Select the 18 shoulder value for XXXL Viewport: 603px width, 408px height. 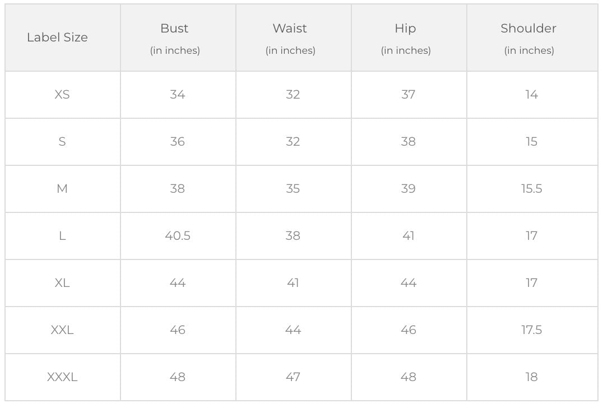coord(531,377)
